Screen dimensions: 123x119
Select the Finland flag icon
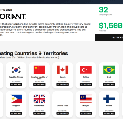(x=109, y=99)
